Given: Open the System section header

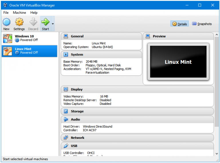Looking at the screenshot, I should pos(101,54).
